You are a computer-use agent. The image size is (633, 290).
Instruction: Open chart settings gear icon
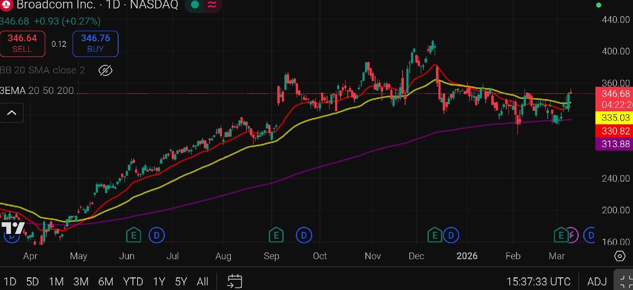(619, 256)
